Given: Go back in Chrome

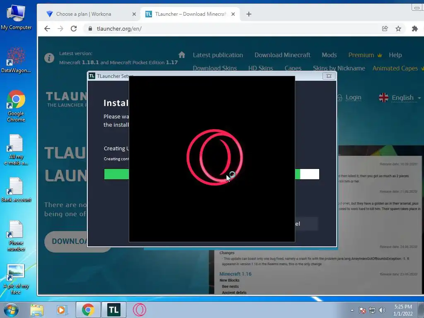Looking at the screenshot, I should 47,29.
